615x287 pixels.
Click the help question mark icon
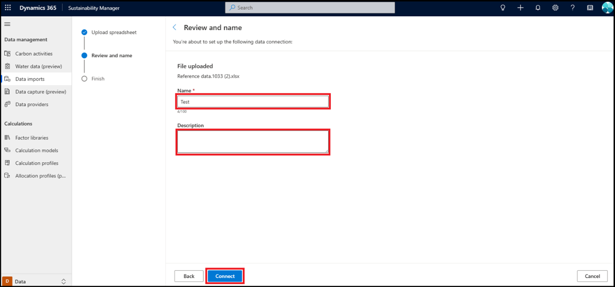pyautogui.click(x=572, y=8)
